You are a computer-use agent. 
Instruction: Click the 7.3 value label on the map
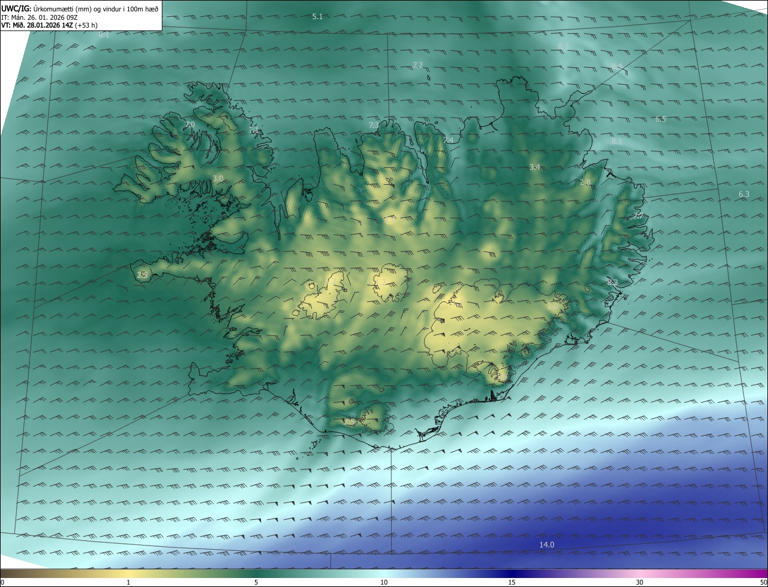374,125
